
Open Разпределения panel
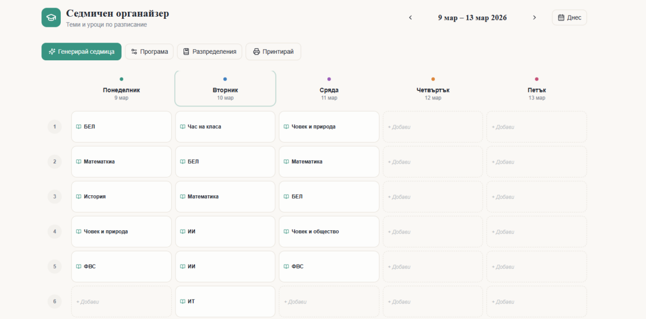tap(209, 52)
